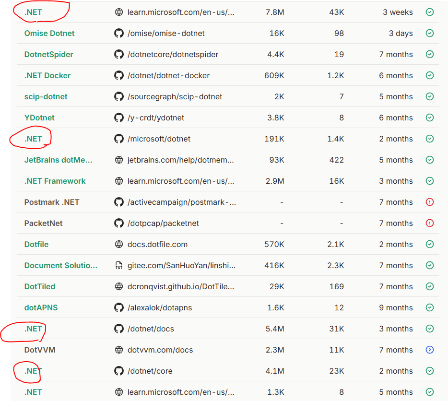448x401 pixels.
Task: Click GitHub icon for /activecampaign/postmark-...
Action: [x=119, y=202]
